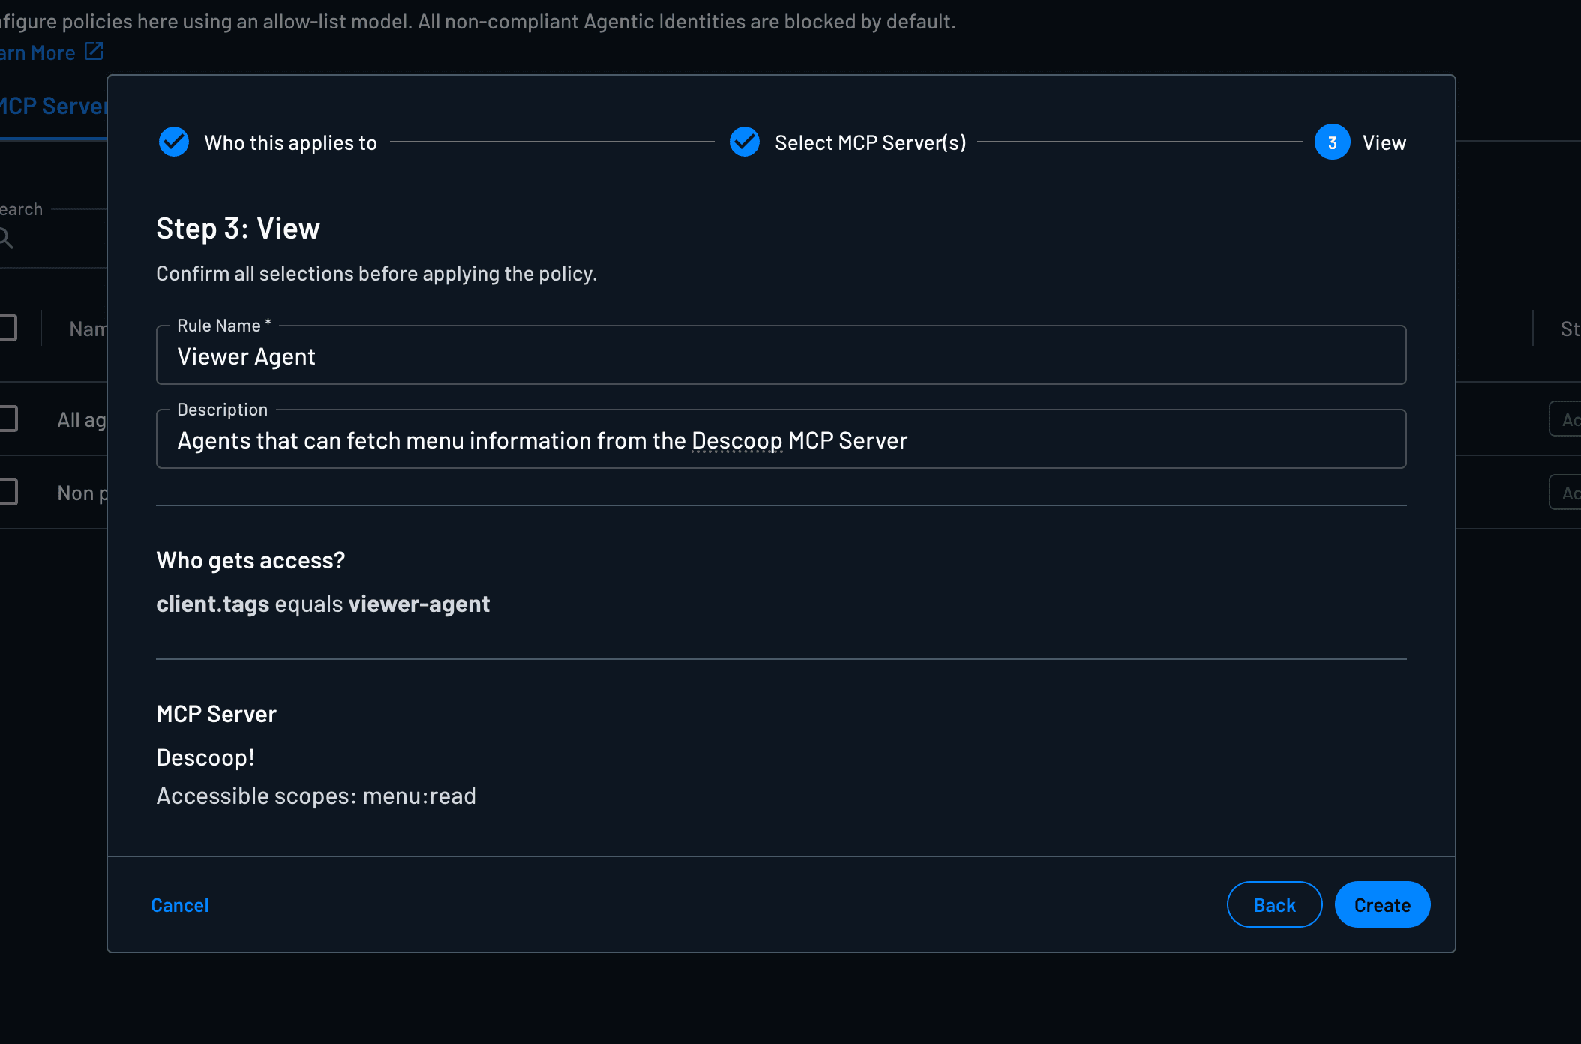Screen dimensions: 1581x1044
Task: Click the 'View' step label
Action: 1384,142
